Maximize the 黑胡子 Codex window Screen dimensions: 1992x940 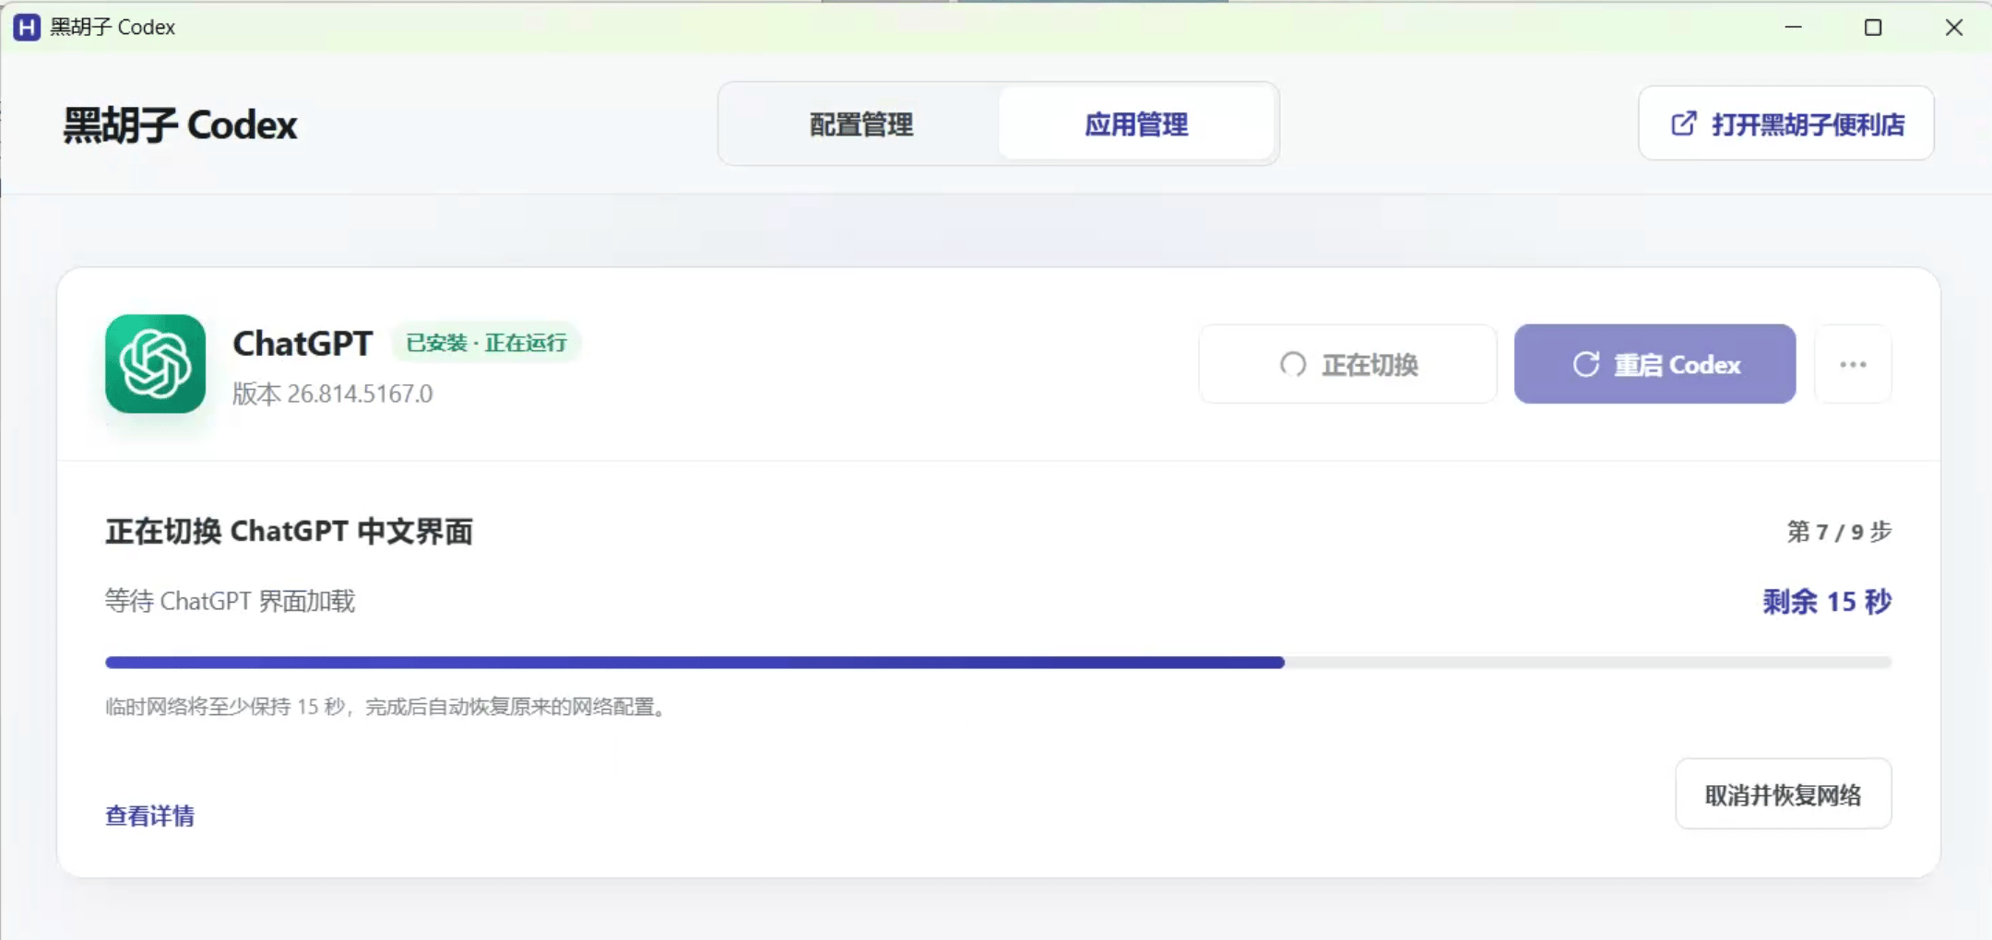click(1873, 27)
